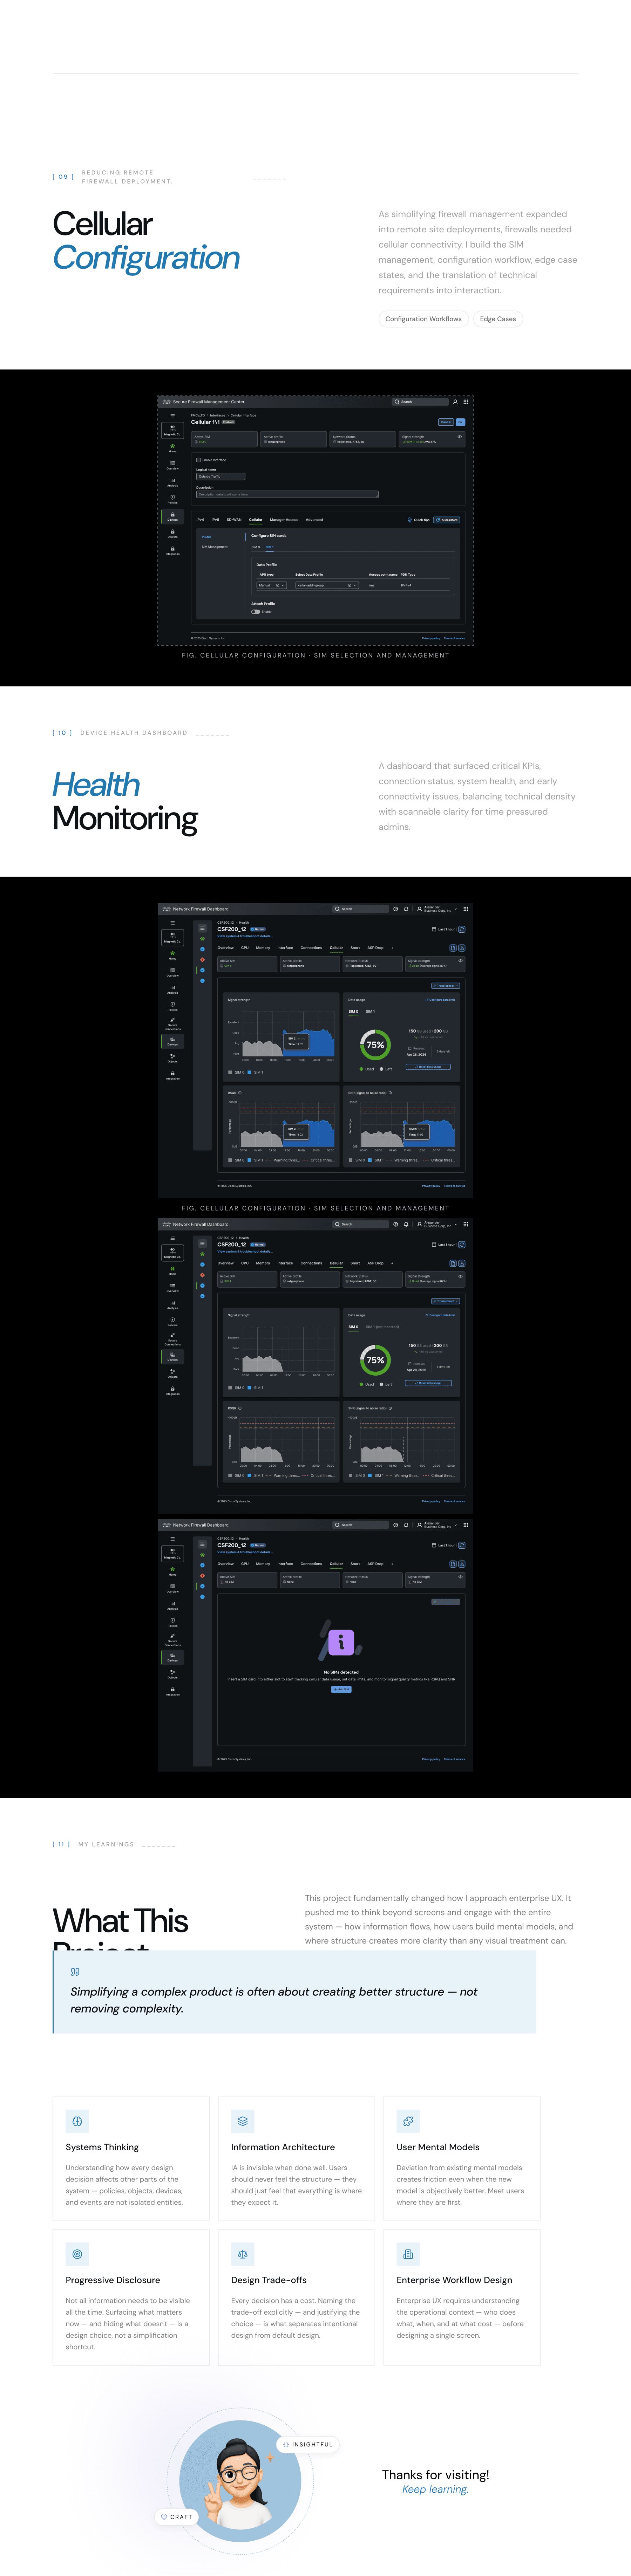Viewport: 631px width, 2576px height.
Task: Click the Edge Cases tag
Action: click(x=498, y=319)
